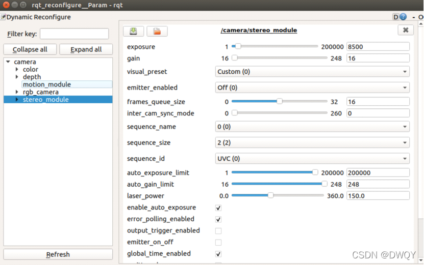The image size is (424, 265).
Task: Click the Collapse all button
Action: click(x=30, y=49)
